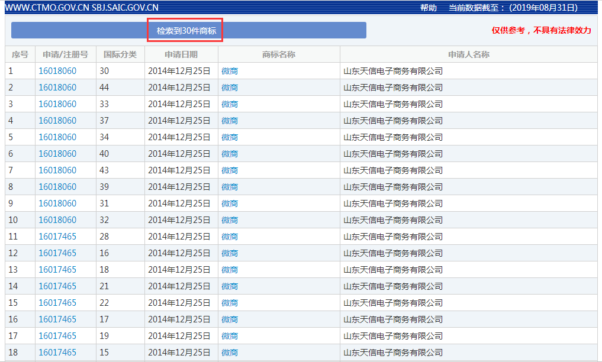Open 微商 trademark name in row 18
Viewport: 602px width, 362px height.
230,353
